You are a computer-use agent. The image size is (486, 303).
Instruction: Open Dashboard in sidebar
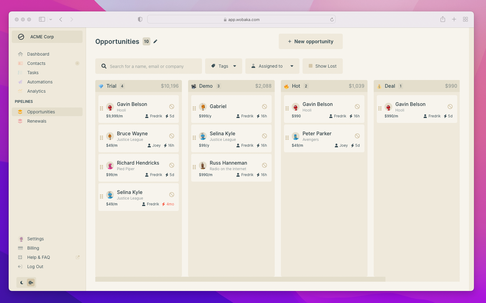tap(47, 54)
